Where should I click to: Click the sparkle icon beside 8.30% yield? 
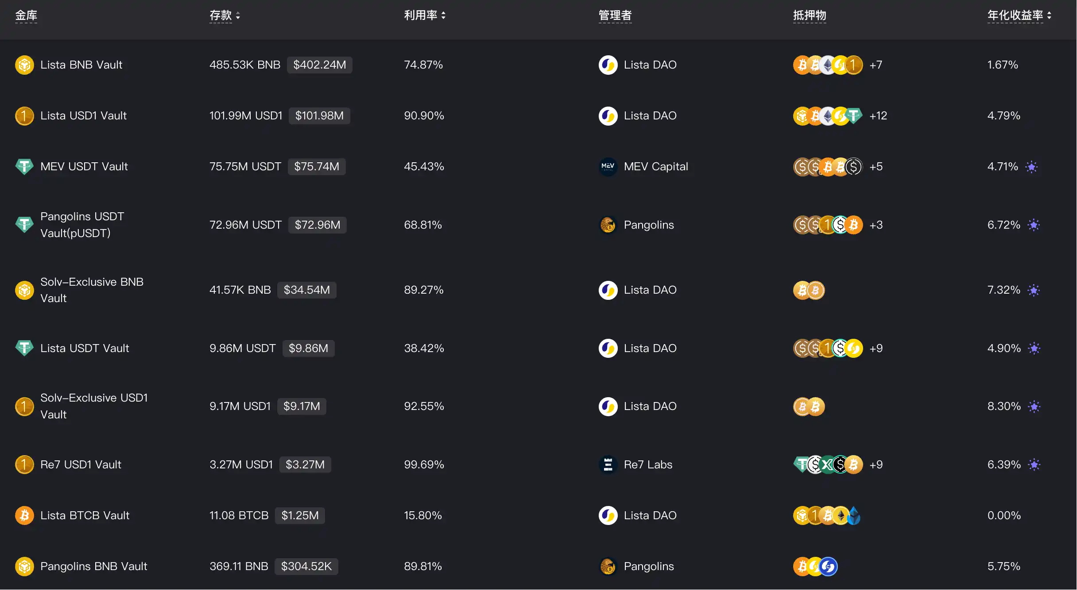coord(1034,406)
